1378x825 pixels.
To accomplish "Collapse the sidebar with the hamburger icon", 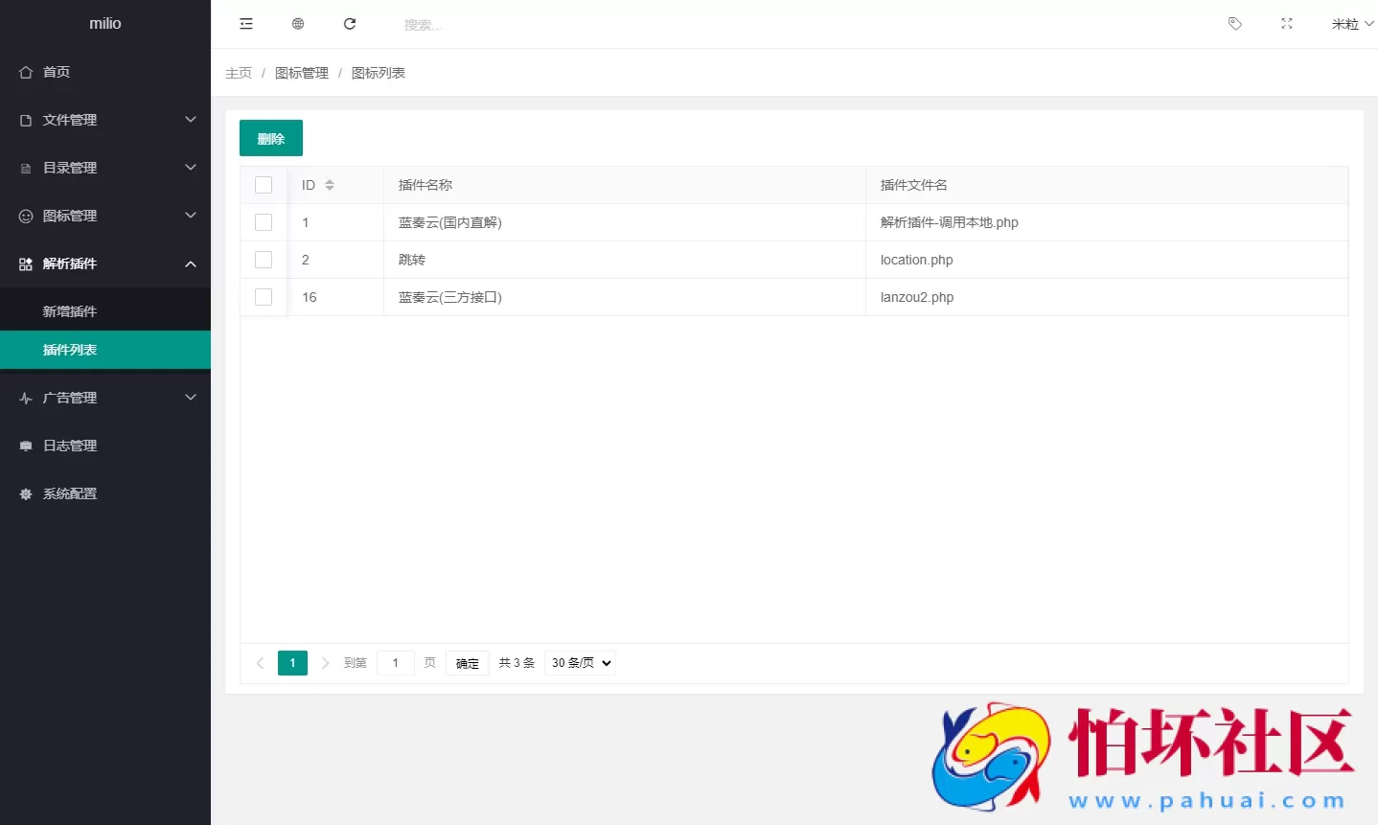I will tap(246, 23).
